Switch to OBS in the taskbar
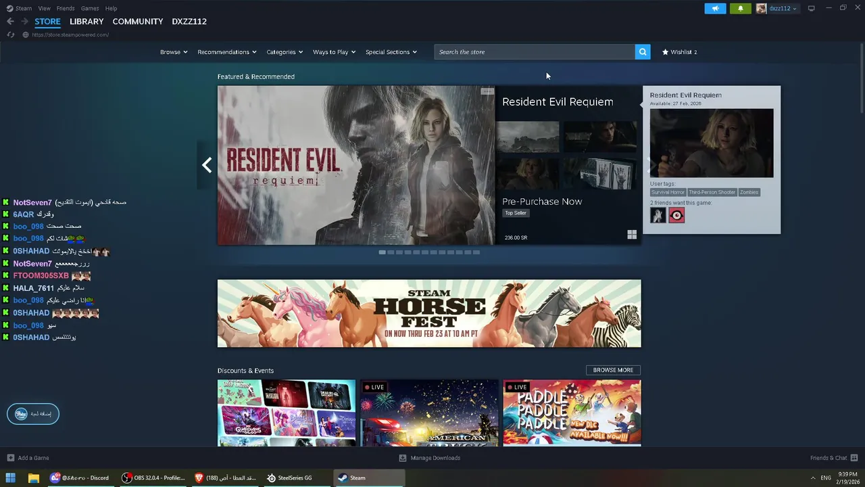This screenshot has width=865, height=487. pyautogui.click(x=153, y=478)
